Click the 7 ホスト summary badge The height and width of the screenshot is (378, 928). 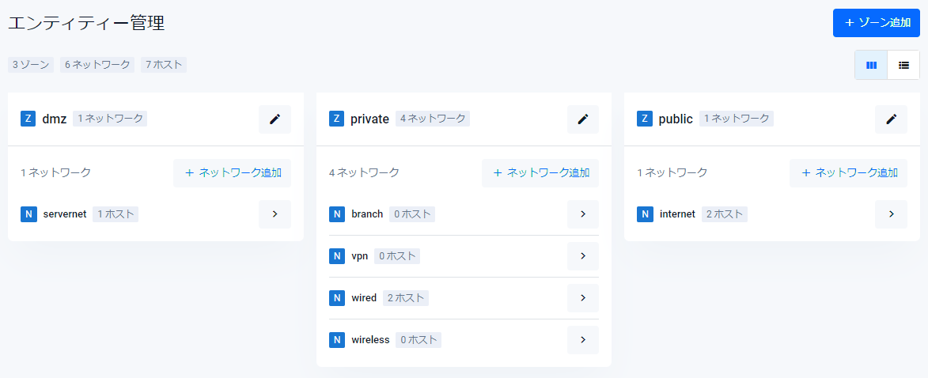click(164, 65)
